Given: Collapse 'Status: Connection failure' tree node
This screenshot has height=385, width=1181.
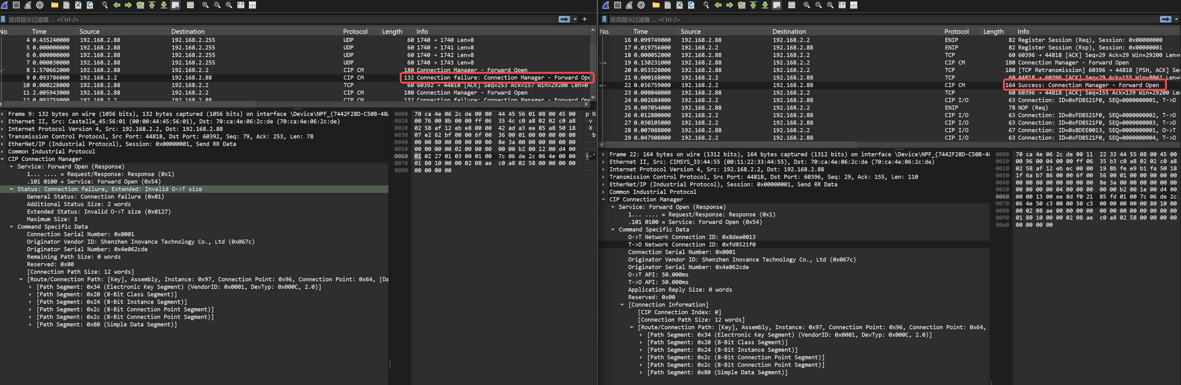Looking at the screenshot, I should [x=12, y=189].
